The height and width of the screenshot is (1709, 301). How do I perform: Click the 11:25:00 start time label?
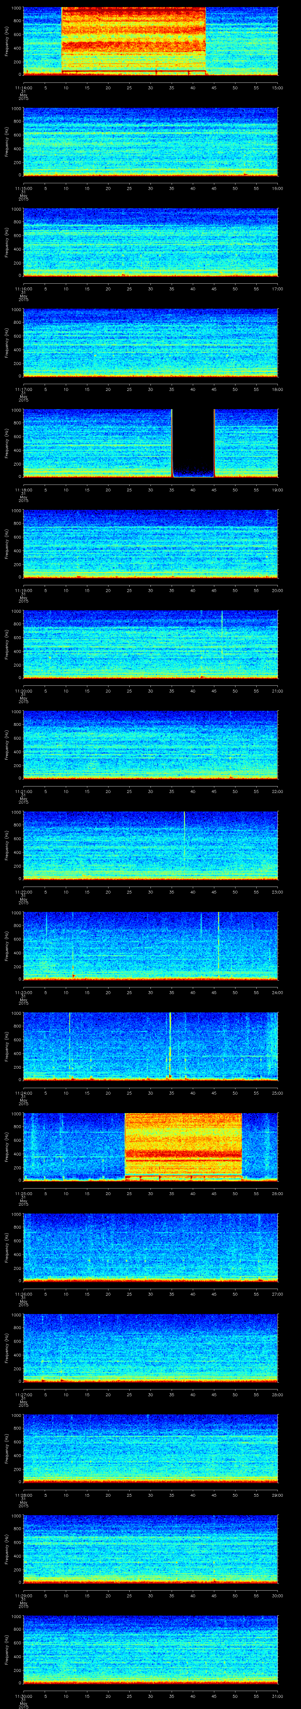coord(23,1193)
